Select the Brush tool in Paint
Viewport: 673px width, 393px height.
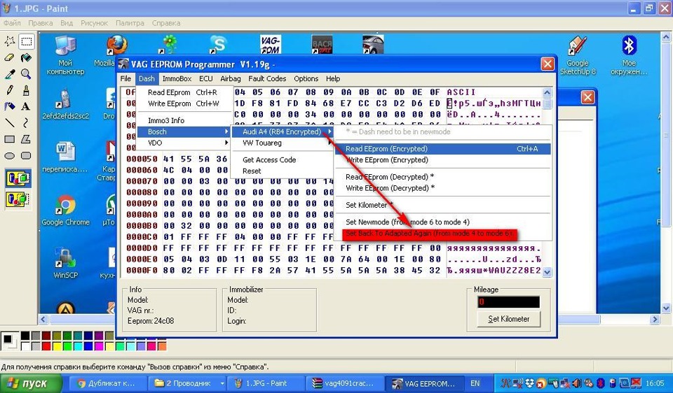tap(26, 90)
